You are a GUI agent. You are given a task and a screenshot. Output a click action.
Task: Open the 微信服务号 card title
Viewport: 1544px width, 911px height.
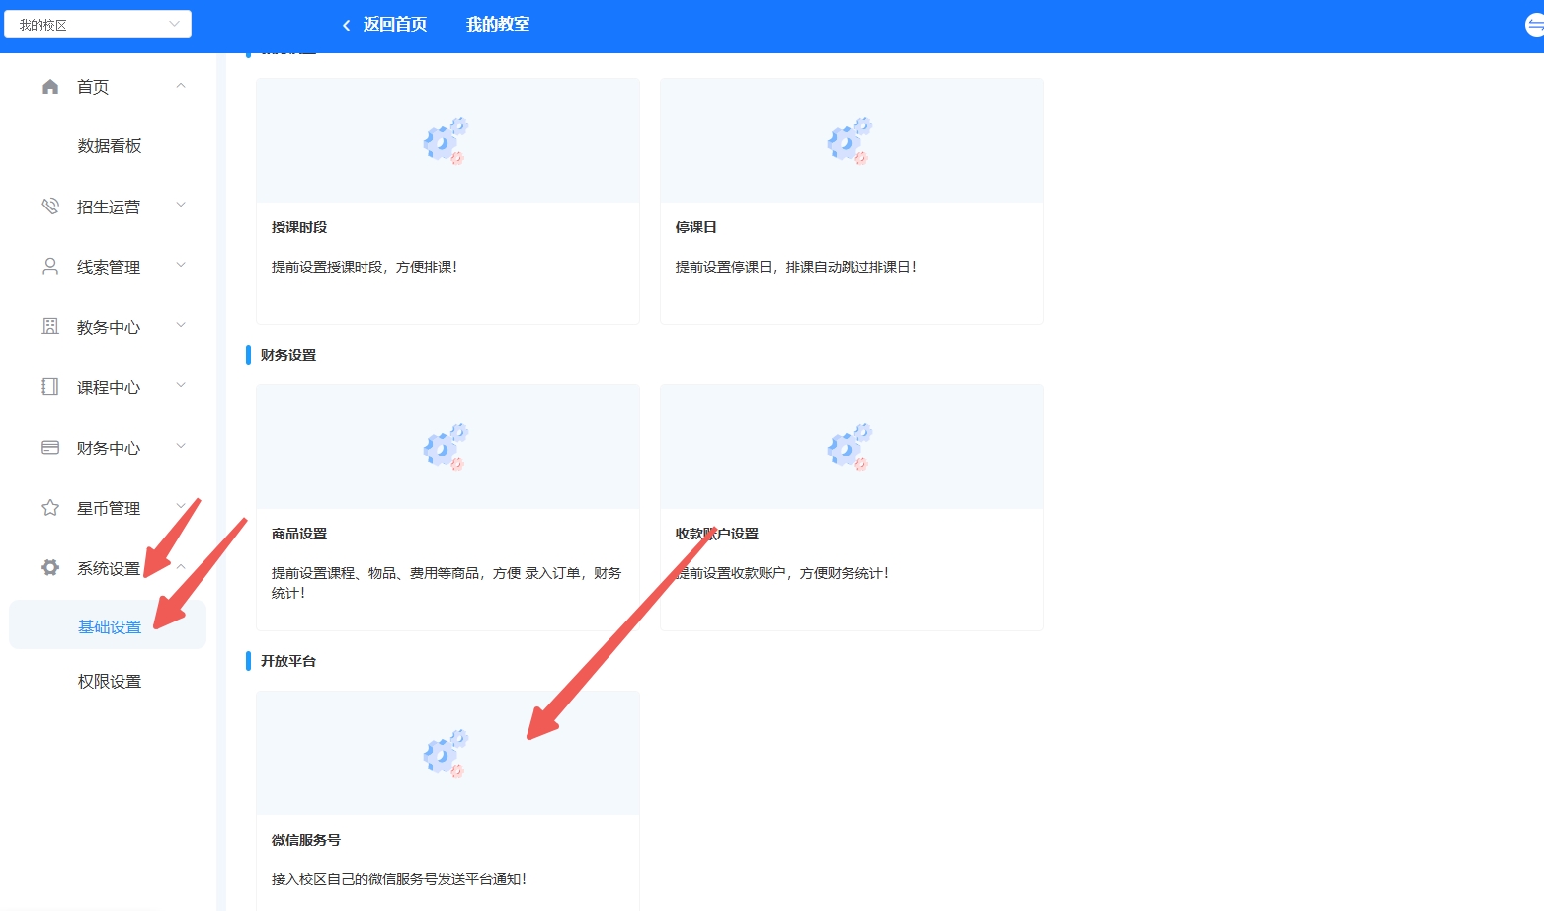tap(306, 840)
